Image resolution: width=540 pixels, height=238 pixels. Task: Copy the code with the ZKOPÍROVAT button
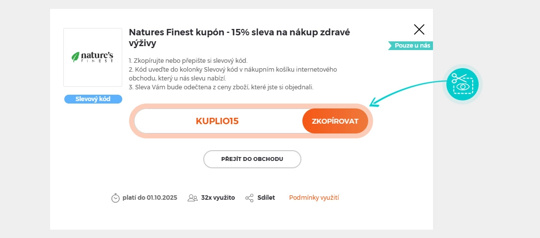pyautogui.click(x=335, y=121)
